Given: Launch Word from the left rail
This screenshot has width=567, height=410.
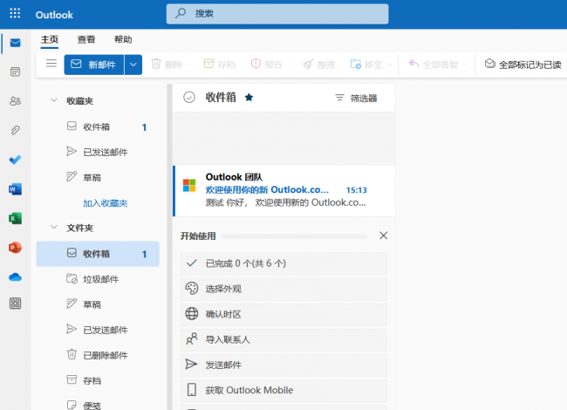Looking at the screenshot, I should click(x=15, y=188).
